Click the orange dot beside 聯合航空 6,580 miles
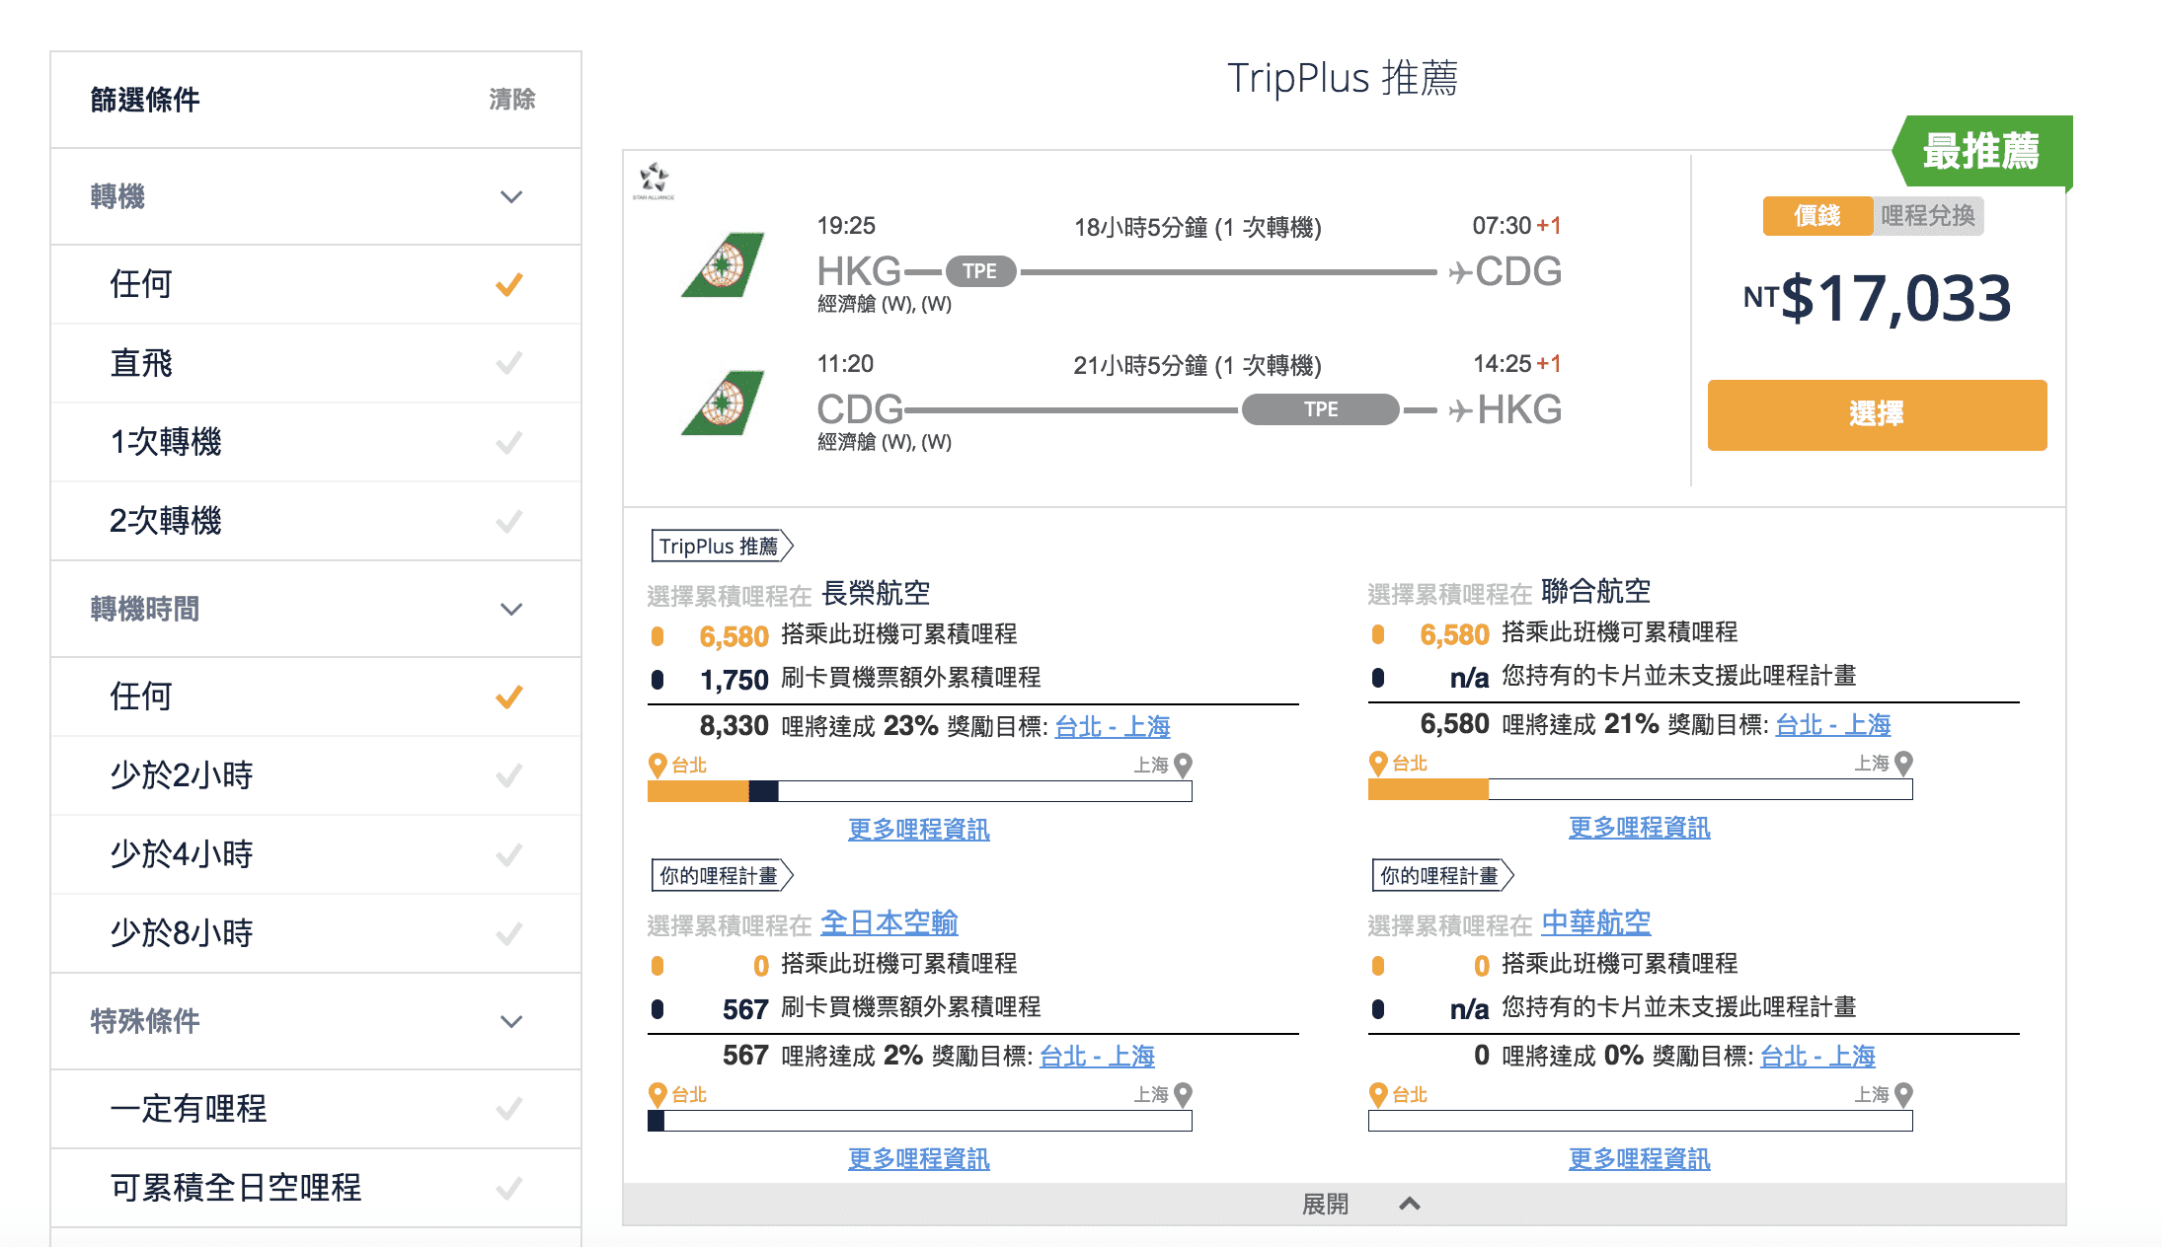The height and width of the screenshot is (1247, 2162). coord(1378,634)
